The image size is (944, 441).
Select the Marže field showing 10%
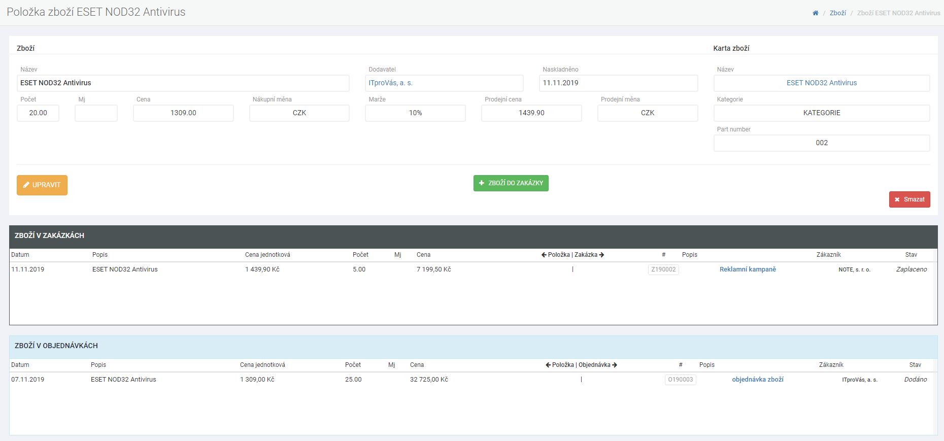(x=415, y=113)
